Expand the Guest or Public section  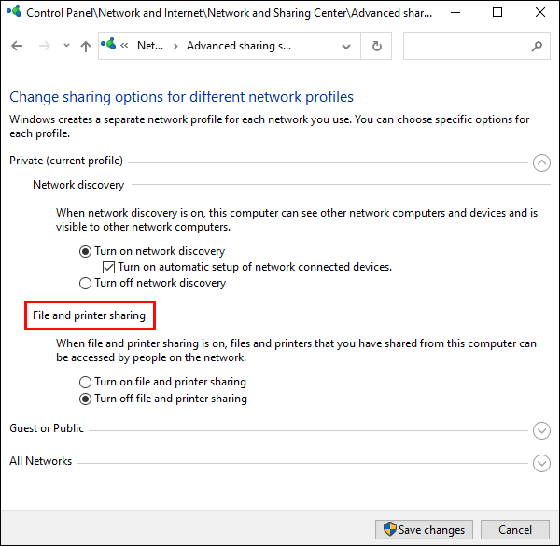[541, 430]
